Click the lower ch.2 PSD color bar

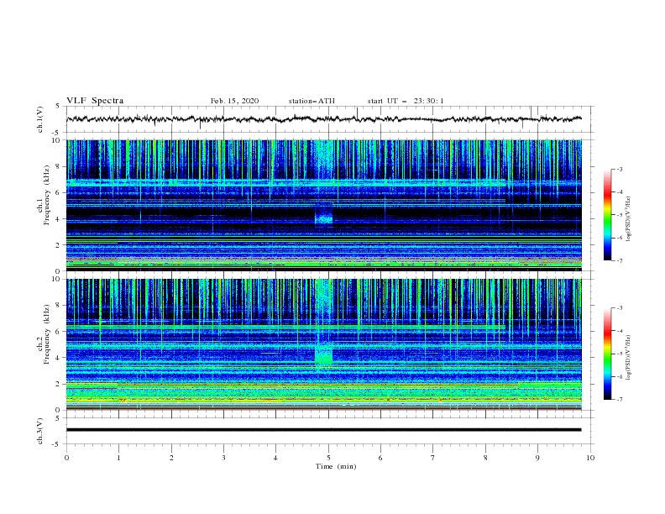point(607,354)
